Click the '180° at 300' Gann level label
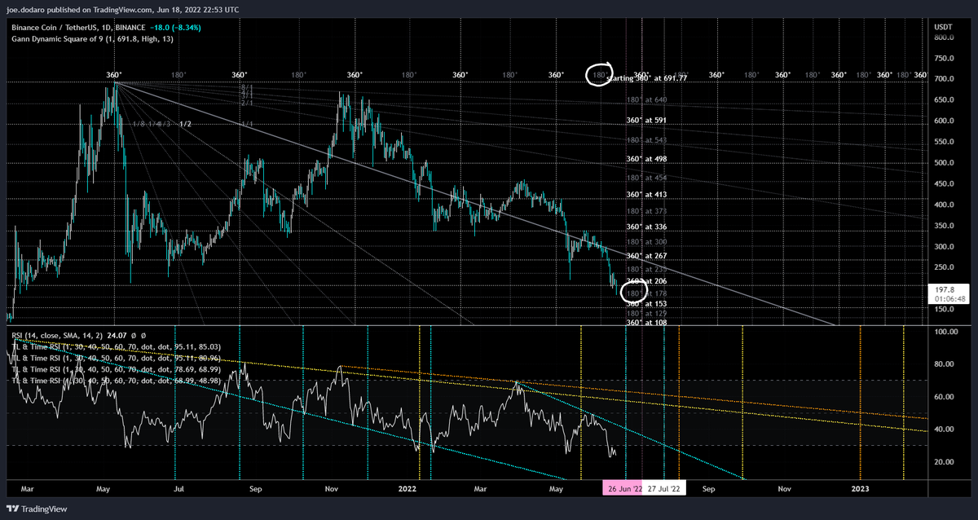Viewport: 978px width, 520px height. point(647,242)
